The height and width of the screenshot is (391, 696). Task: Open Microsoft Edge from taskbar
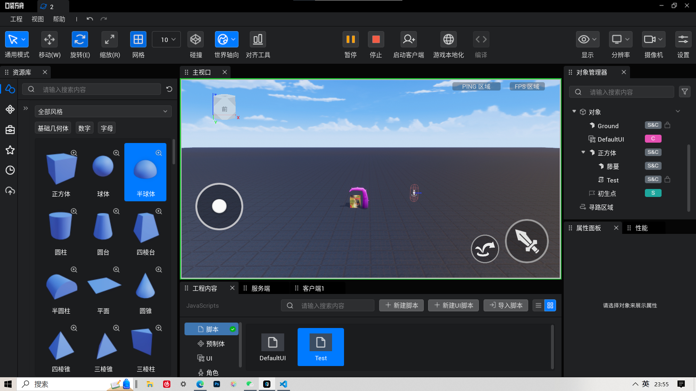[x=200, y=384]
